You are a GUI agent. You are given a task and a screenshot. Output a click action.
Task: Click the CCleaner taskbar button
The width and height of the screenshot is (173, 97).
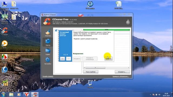pyautogui.click(x=35, y=95)
